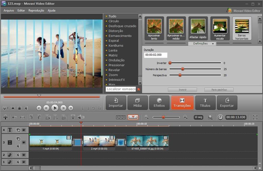Viewport: 263px width, 171px height.
Task: Select the blue bars transition between clips 1 and 2
Action: (x=78, y=142)
